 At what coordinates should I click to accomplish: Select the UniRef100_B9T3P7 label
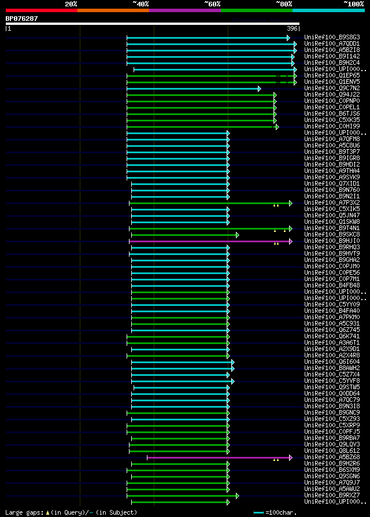[x=332, y=152]
